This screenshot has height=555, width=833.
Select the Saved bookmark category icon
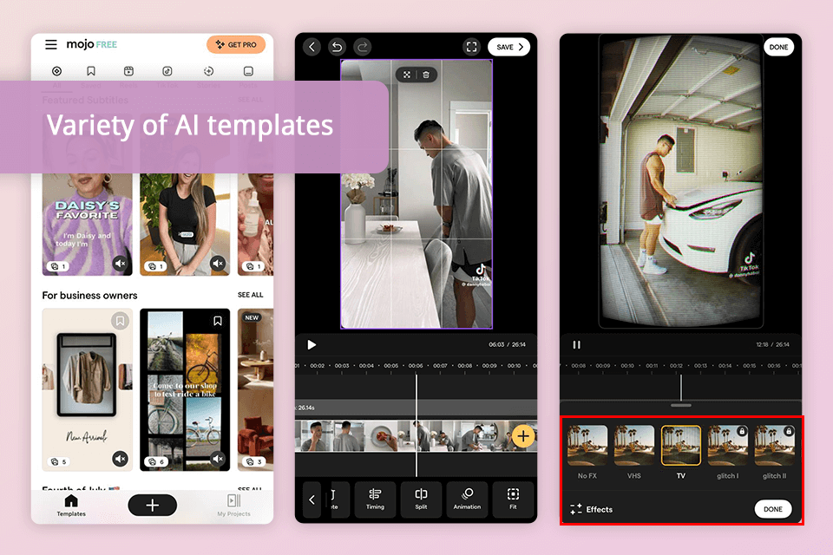pos(91,71)
